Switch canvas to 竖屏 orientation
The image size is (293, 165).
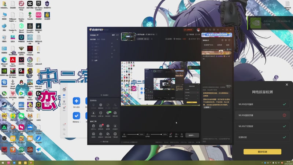tap(117, 35)
